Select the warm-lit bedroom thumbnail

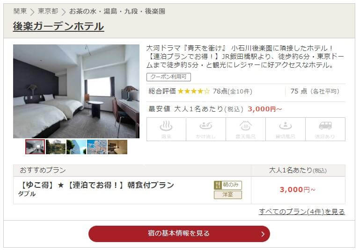pyautogui.click(x=117, y=147)
